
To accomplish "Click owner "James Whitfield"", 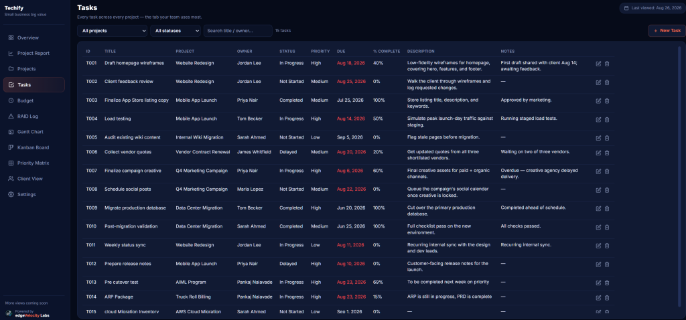I will [254, 152].
